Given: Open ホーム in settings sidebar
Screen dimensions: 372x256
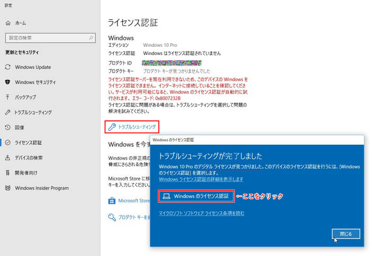Looking at the screenshot, I should 50,23.
